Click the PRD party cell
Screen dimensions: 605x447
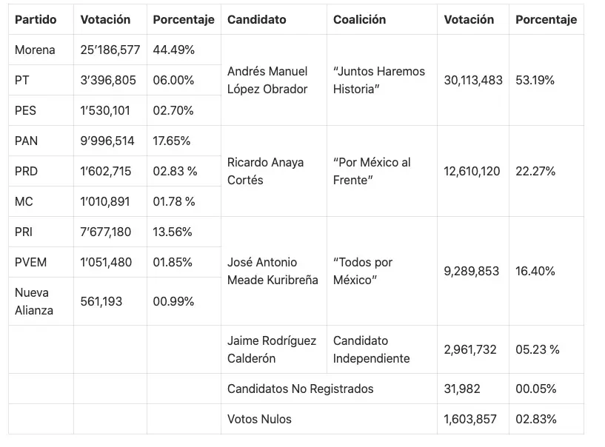[x=26, y=171]
